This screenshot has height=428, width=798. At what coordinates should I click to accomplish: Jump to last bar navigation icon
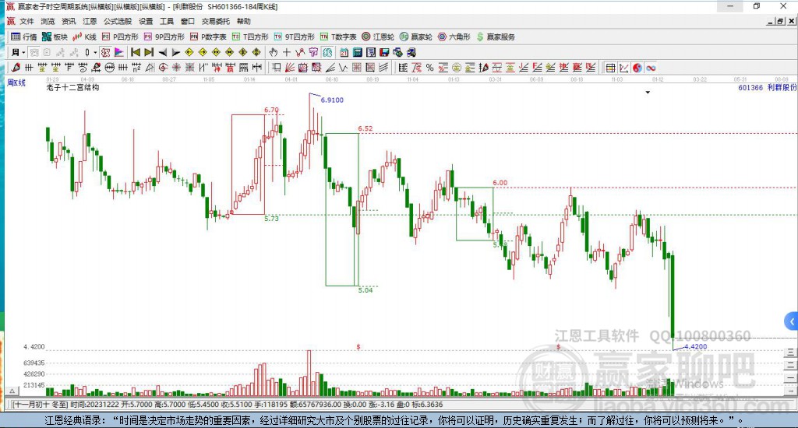149,52
